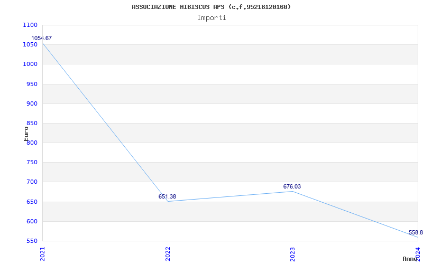Click the Importi subtitle
The width and height of the screenshot is (423, 264).
[212, 18]
